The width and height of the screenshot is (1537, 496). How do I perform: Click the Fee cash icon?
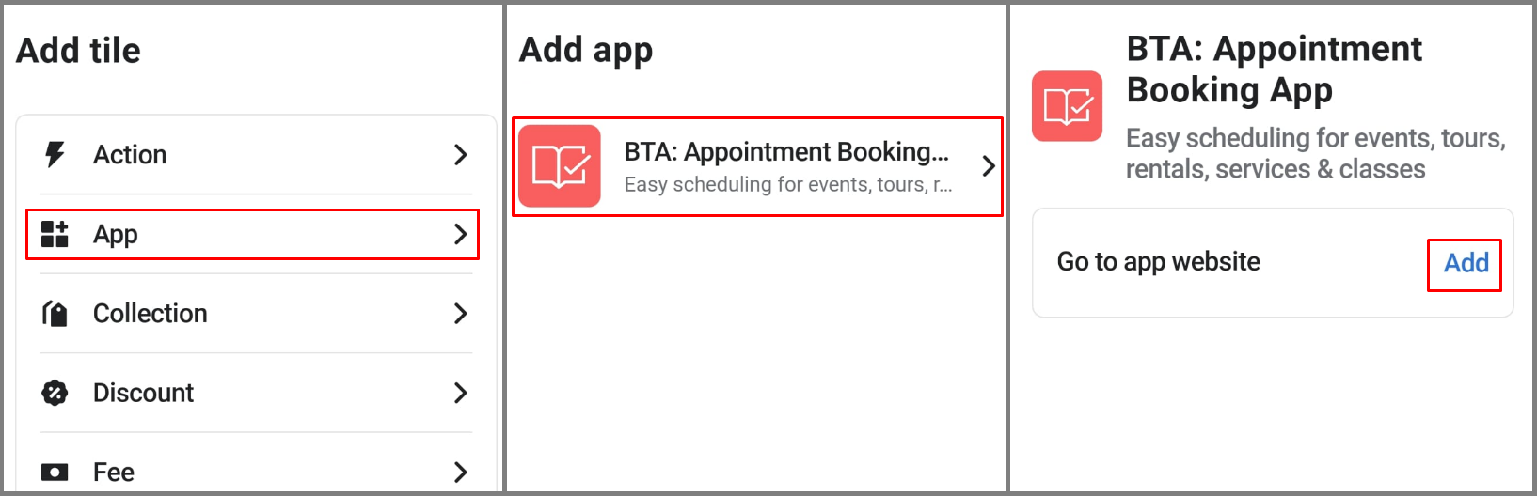pos(55,472)
